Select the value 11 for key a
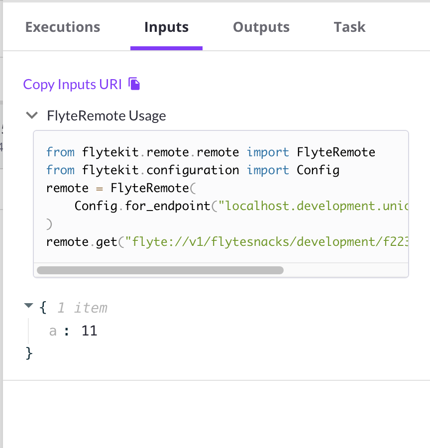Viewport: 430px width, 448px height. pos(90,330)
